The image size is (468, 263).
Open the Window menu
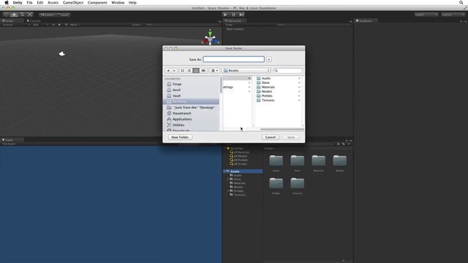(118, 2)
